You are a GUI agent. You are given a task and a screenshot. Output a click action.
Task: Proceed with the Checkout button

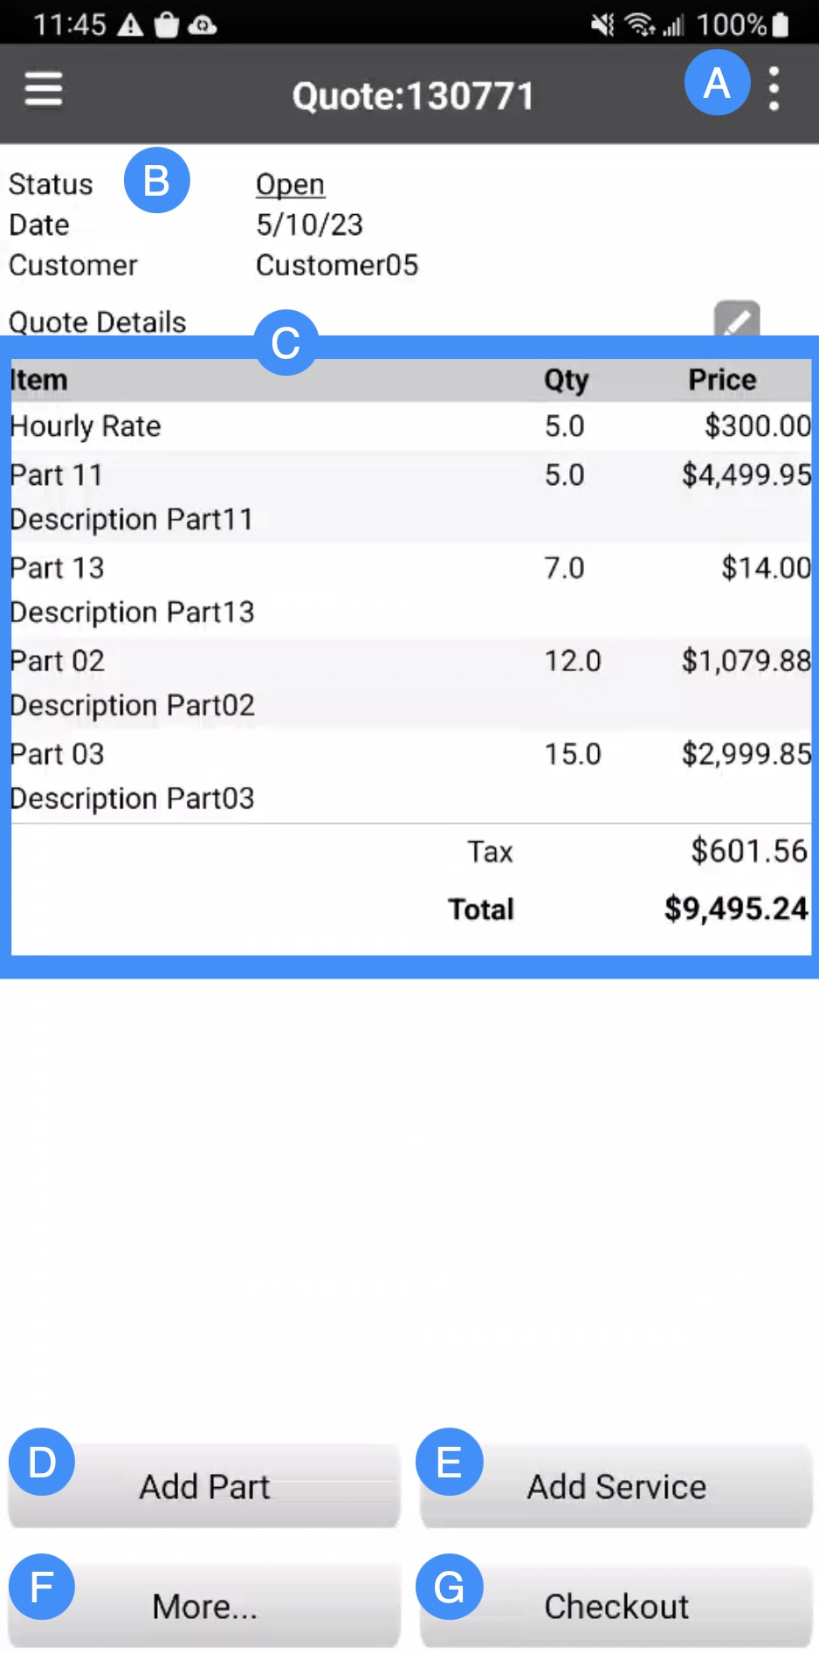616,1606
